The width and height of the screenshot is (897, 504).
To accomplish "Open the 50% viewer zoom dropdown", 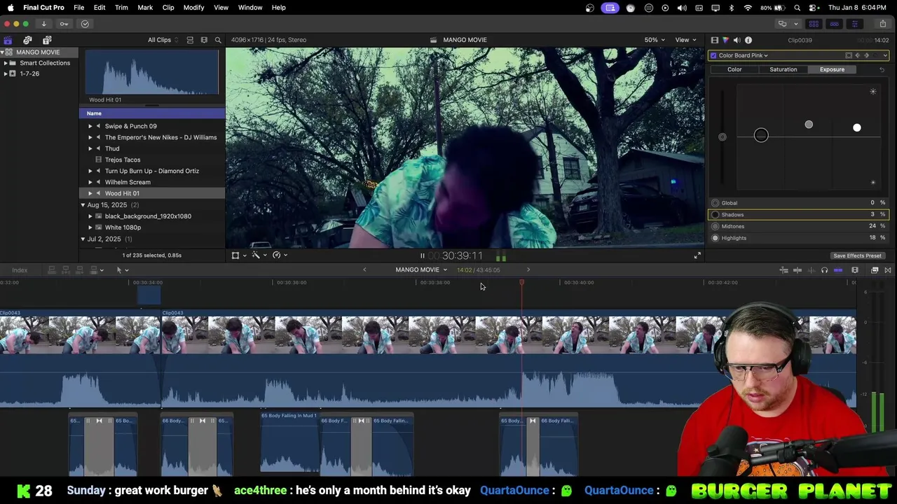I will (x=655, y=40).
